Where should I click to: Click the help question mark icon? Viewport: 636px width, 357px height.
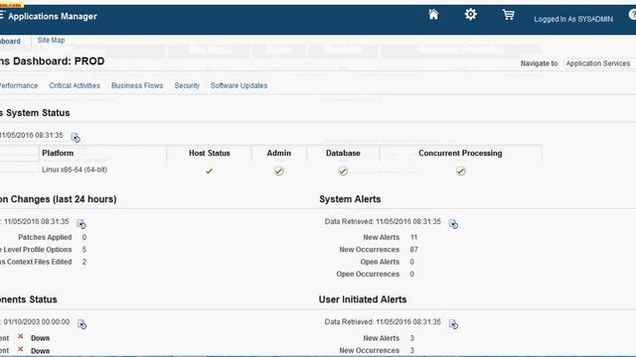click(632, 15)
